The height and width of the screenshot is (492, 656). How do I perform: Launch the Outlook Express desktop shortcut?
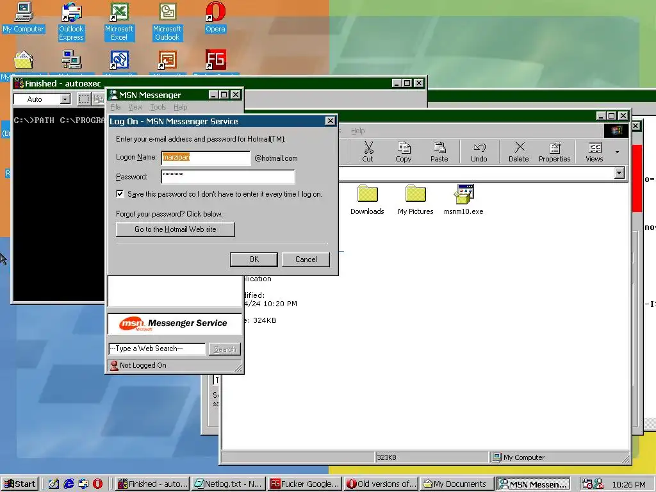[71, 22]
